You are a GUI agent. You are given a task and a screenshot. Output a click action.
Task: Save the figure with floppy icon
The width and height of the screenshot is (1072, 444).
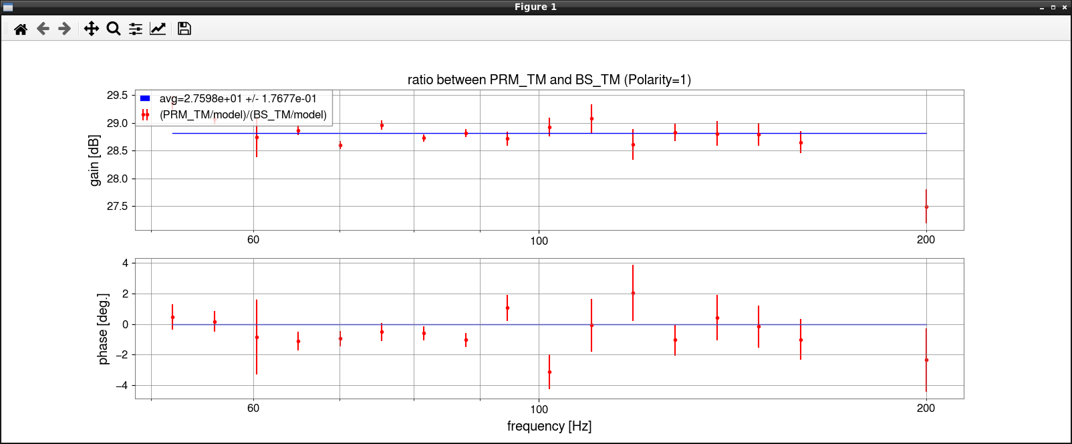point(184,29)
